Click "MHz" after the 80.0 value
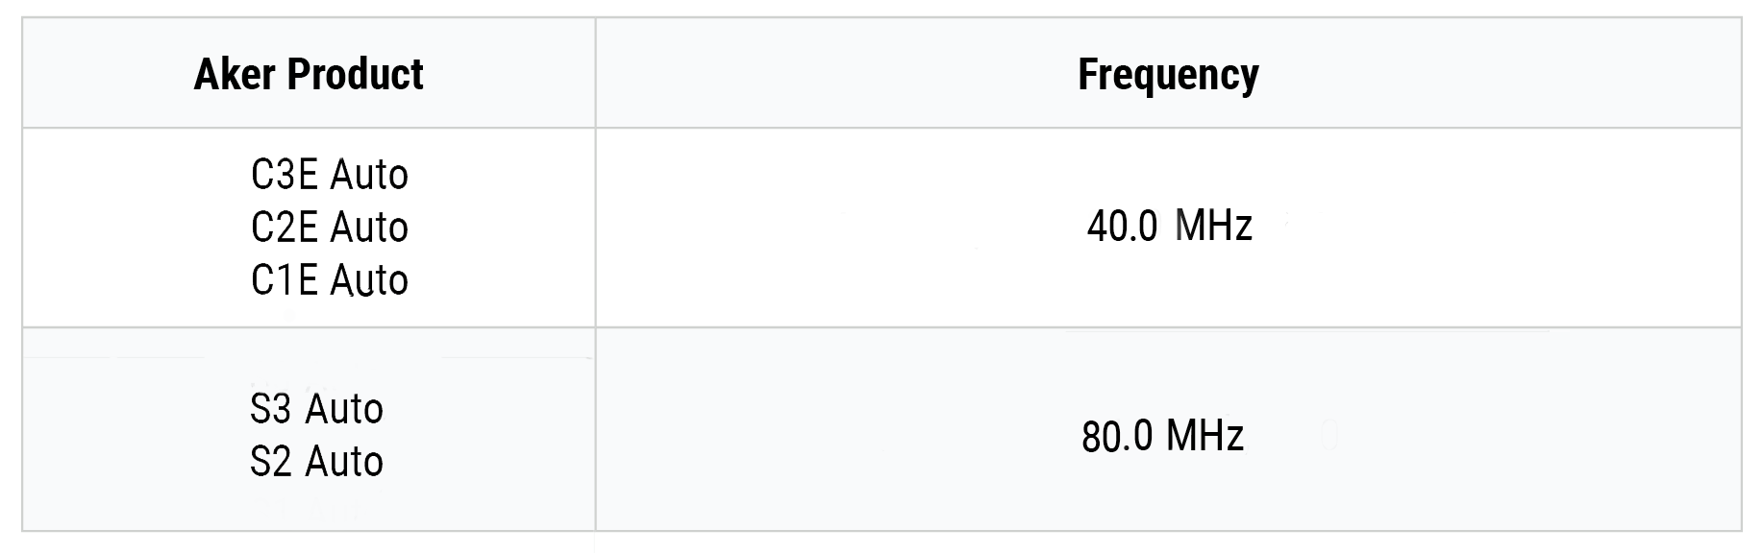This screenshot has height=553, width=1763. [1204, 437]
